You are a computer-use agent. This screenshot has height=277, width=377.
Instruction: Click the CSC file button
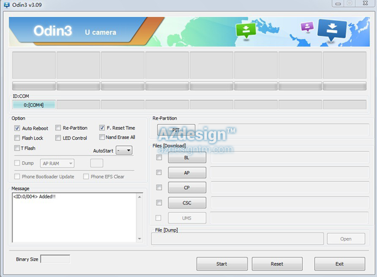(187, 203)
